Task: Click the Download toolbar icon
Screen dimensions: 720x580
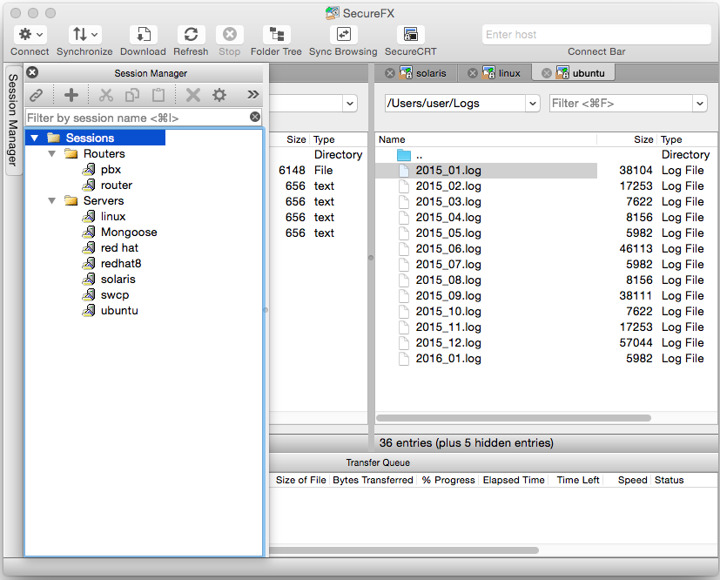Action: coord(144,35)
